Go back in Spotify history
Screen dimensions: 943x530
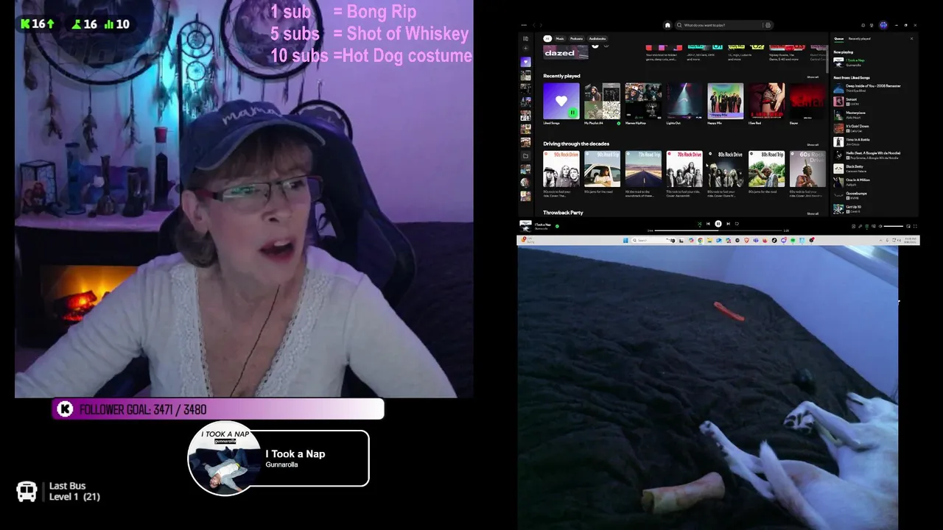click(535, 25)
